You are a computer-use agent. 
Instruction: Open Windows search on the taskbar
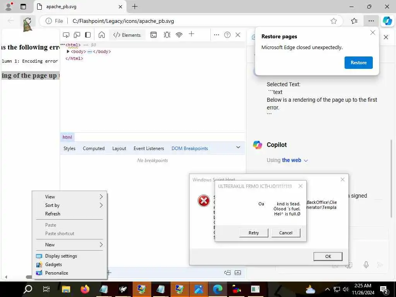point(27,289)
